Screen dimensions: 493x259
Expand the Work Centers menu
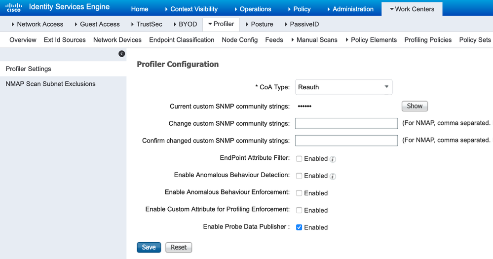click(x=412, y=9)
